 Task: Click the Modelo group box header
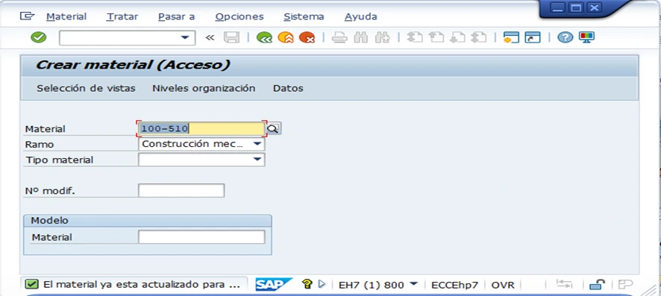[x=148, y=221]
